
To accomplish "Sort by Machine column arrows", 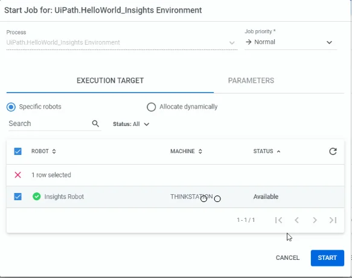I will (200, 151).
